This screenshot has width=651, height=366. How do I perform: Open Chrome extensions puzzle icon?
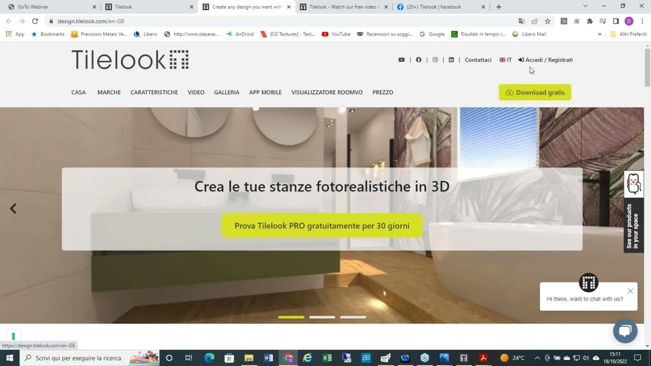pos(589,21)
